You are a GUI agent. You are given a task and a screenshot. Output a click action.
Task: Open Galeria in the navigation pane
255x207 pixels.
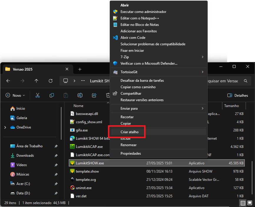point(19,118)
